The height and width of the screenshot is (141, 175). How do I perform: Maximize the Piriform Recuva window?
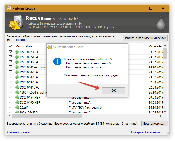click(151, 8)
